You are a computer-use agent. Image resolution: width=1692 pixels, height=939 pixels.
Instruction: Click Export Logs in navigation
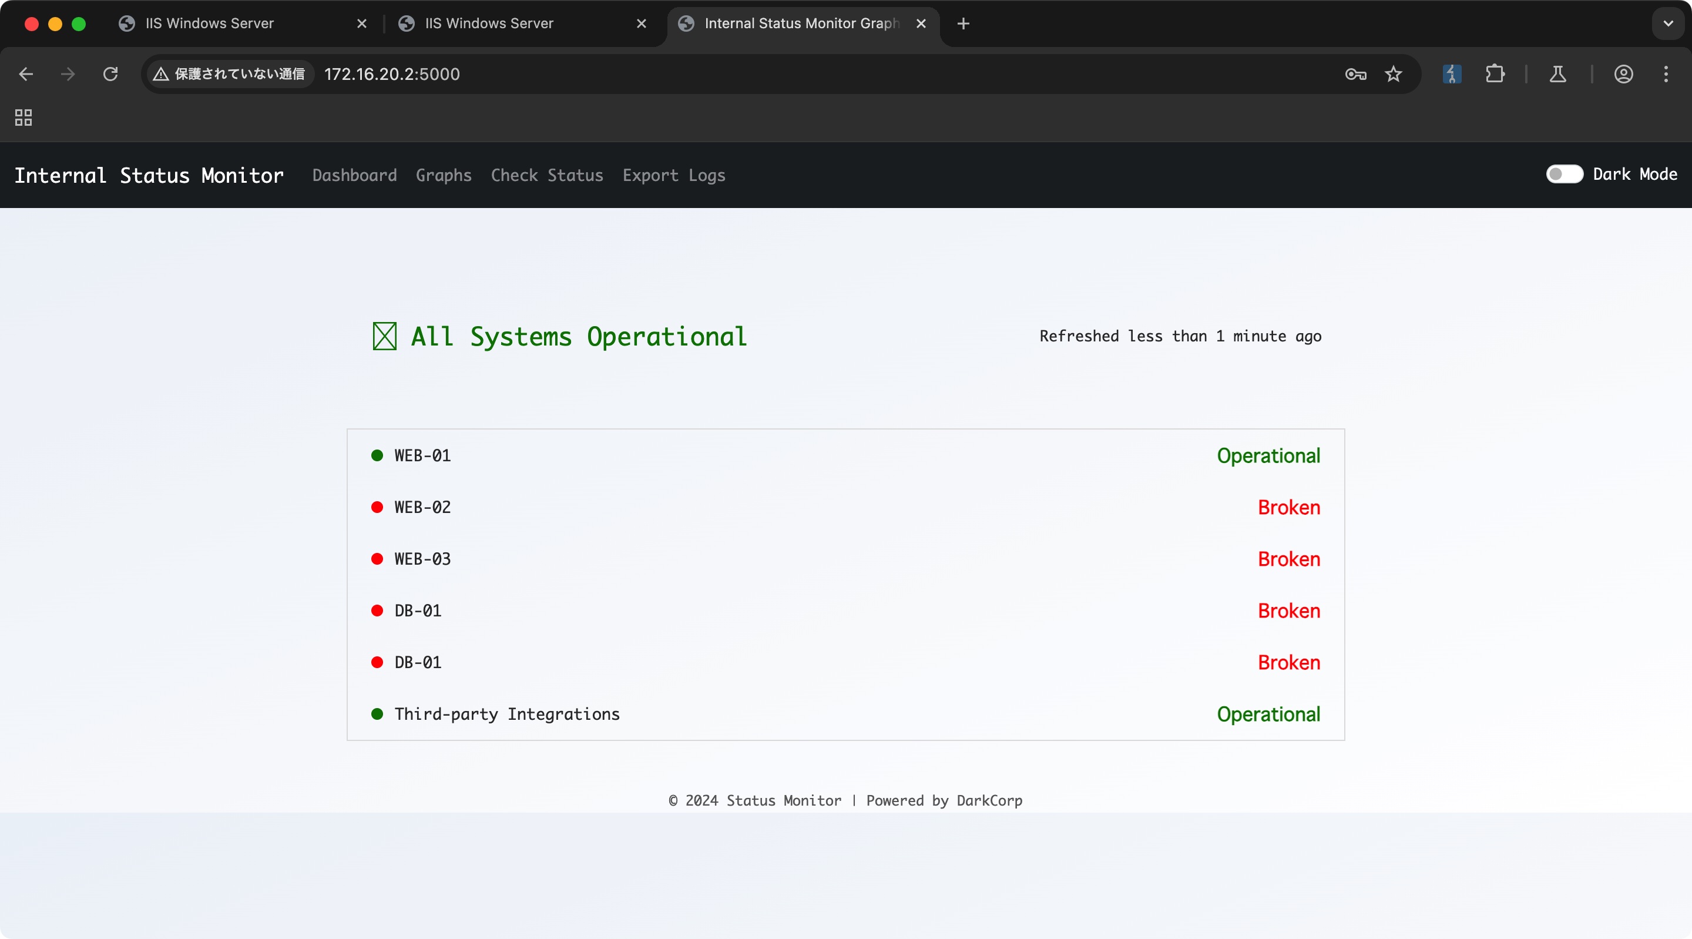point(673,176)
